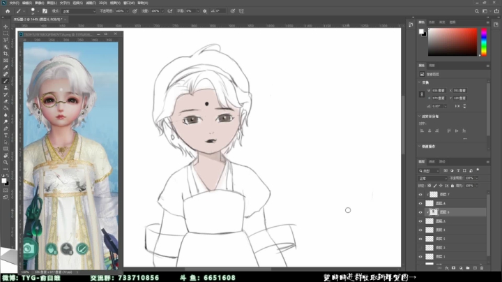Click the brush angle input field
Viewport: 502px width, 282px height.
tap(221, 11)
